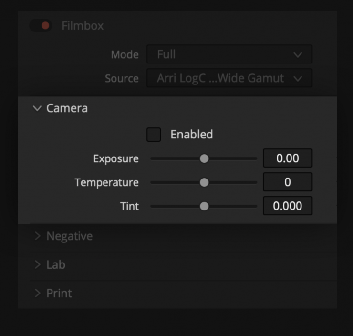Click the Enabled label text
Viewport: 353px width, 336px height.
pos(191,135)
